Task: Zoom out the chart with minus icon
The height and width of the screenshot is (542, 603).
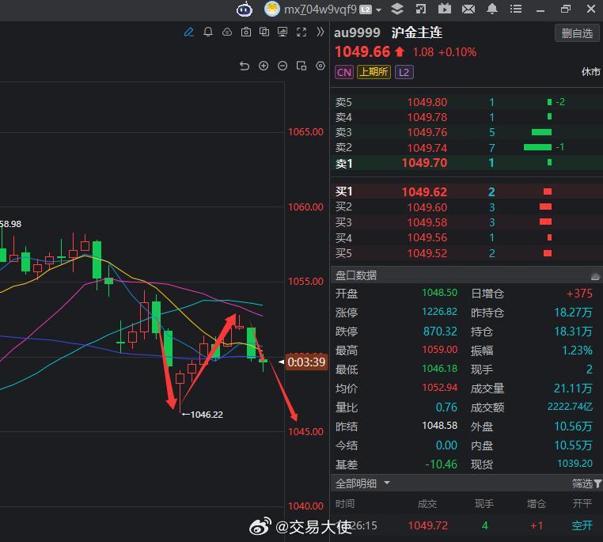Action: tap(283, 66)
